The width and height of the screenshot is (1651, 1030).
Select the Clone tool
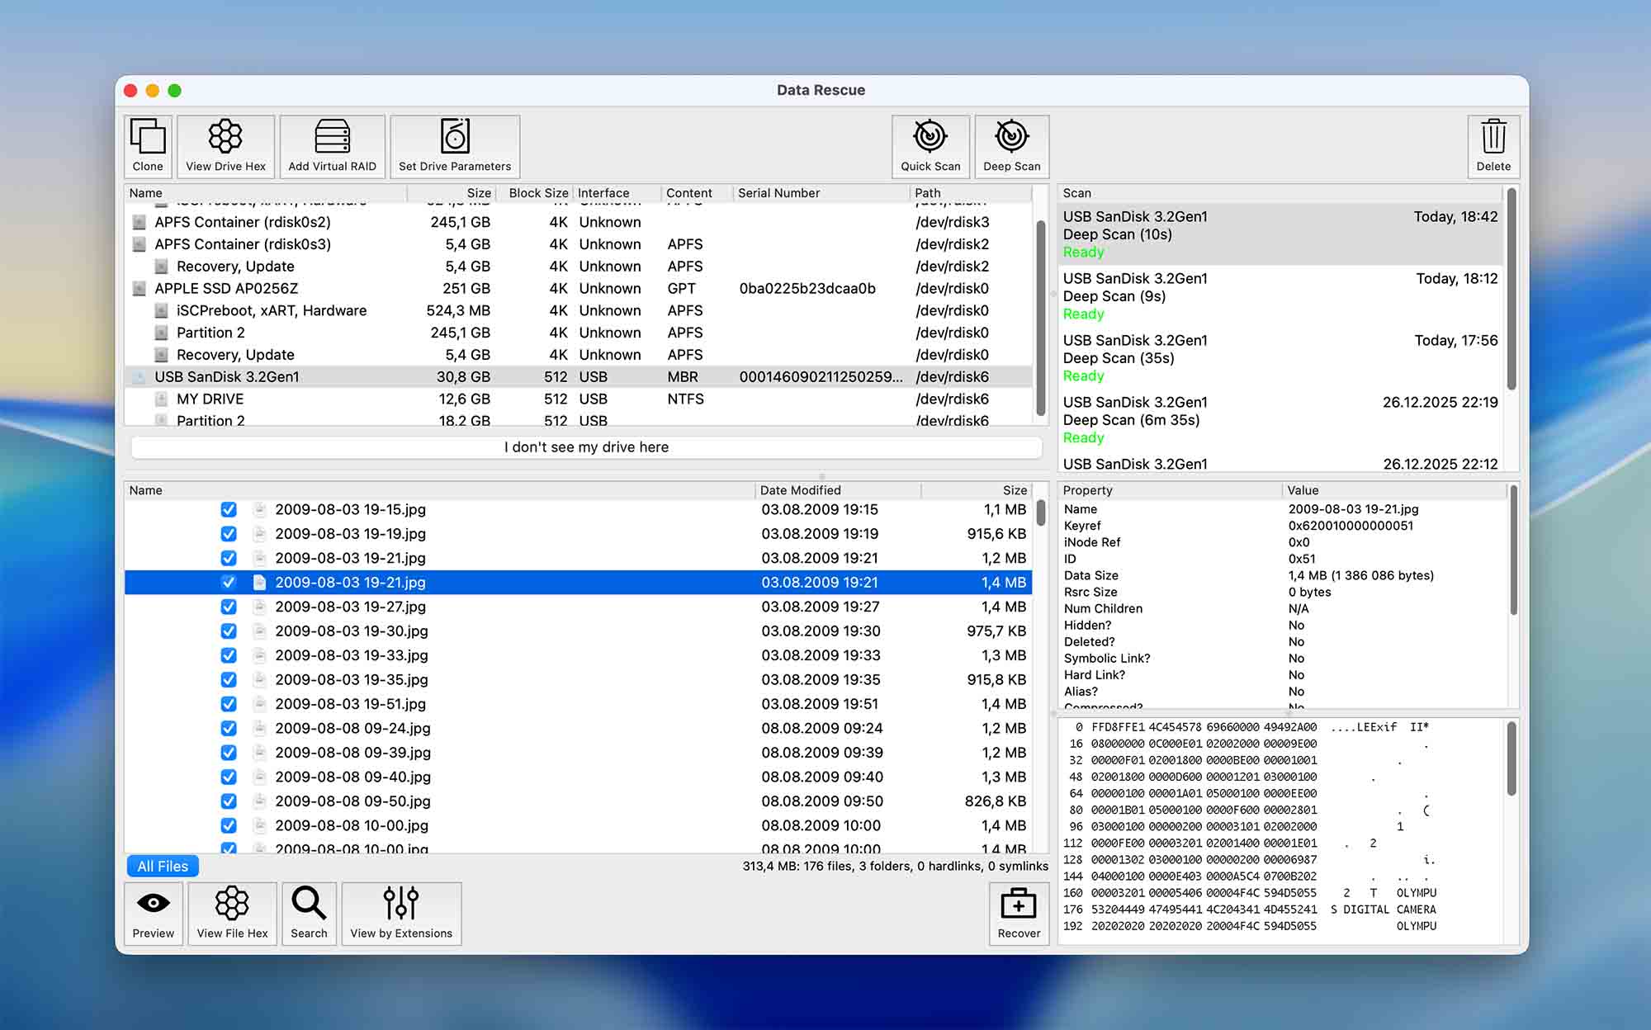[147, 146]
